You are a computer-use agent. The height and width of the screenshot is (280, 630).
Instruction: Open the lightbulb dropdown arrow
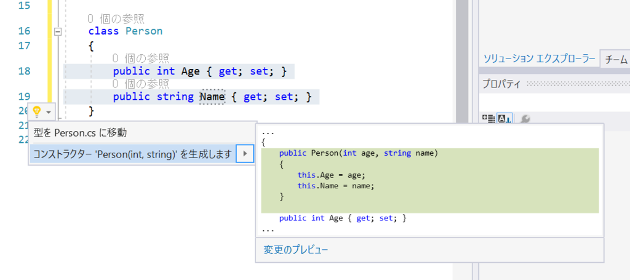click(x=49, y=111)
